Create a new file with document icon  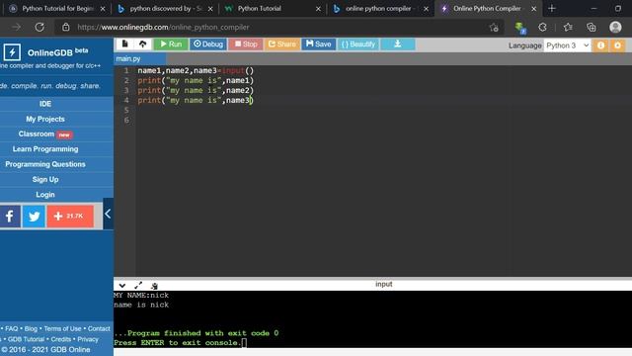coord(125,44)
